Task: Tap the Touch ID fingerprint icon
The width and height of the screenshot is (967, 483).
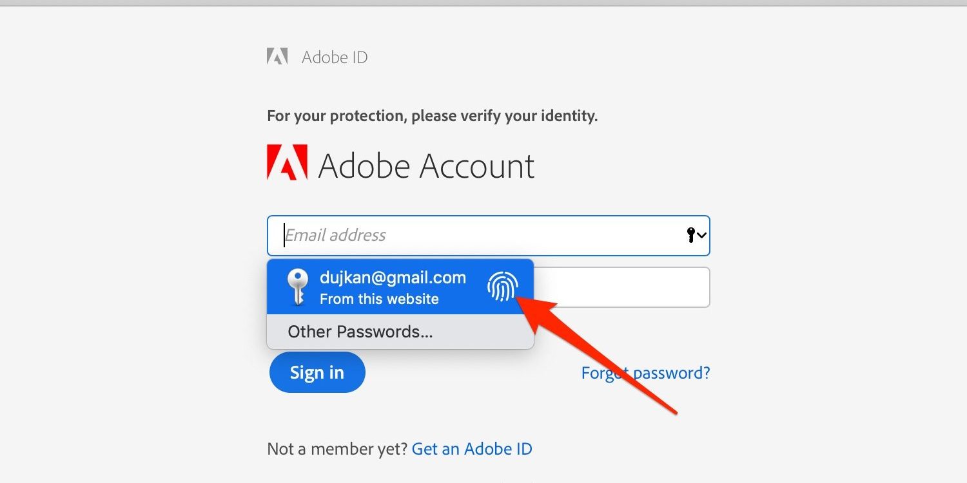Action: click(x=502, y=286)
